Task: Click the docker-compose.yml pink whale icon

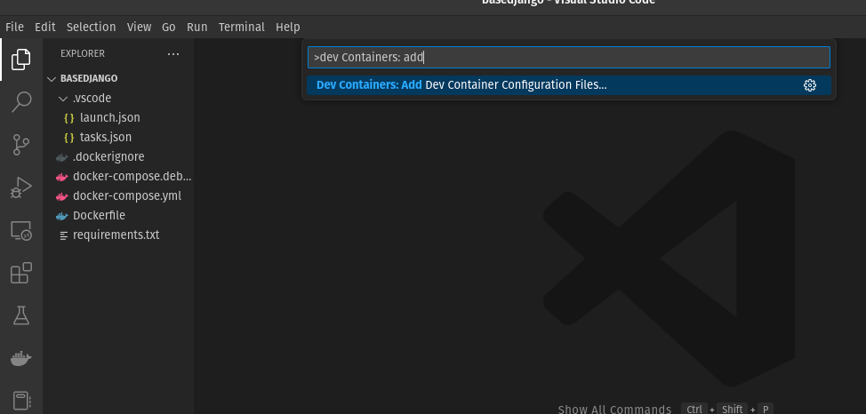Action: pos(62,196)
